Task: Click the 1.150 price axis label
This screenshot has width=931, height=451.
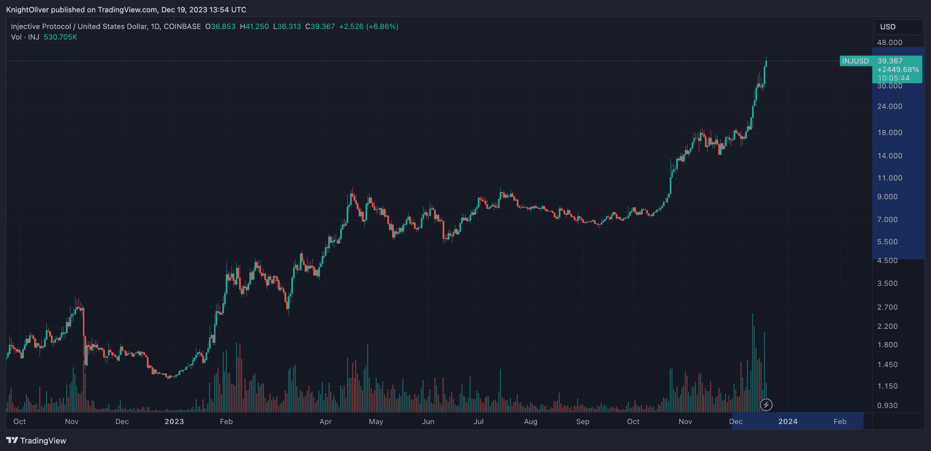Action: point(887,386)
